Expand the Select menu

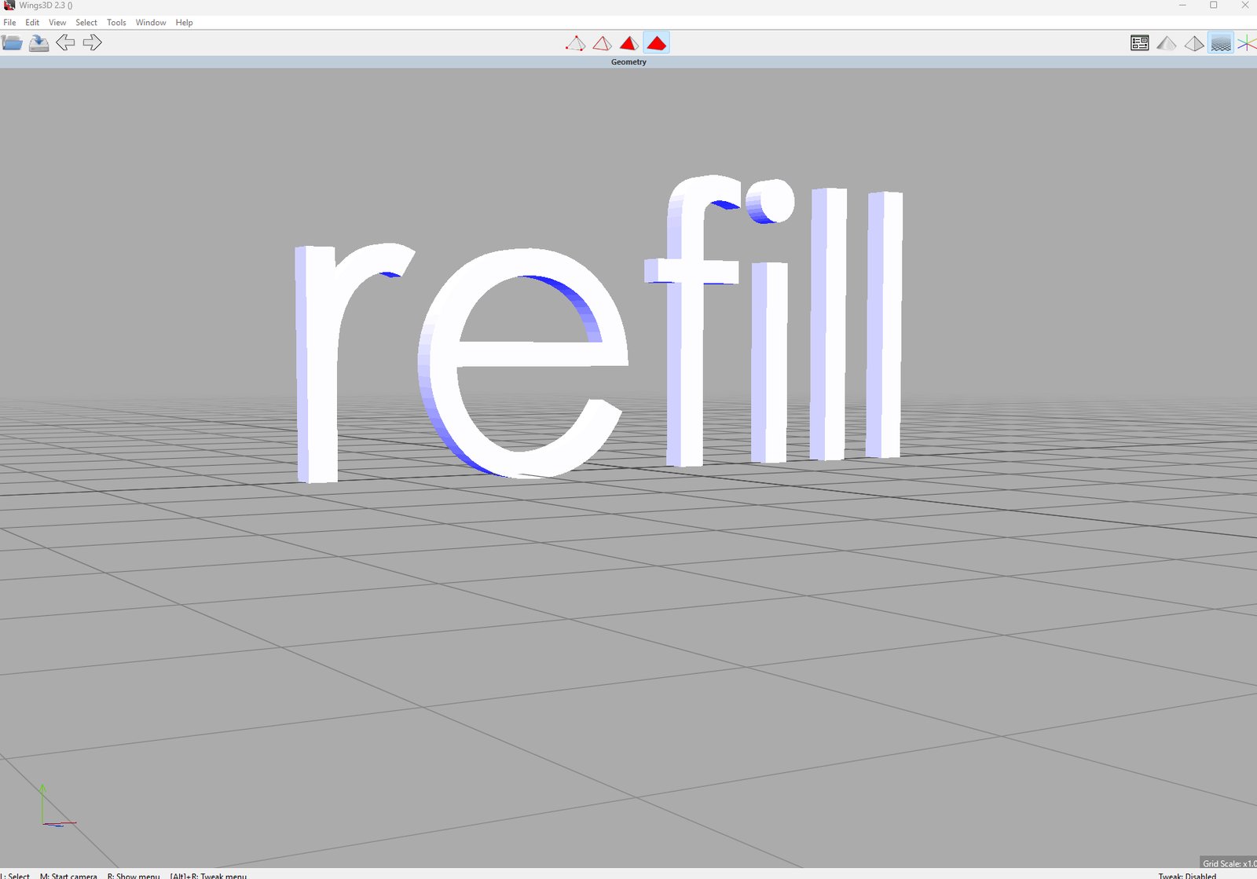pos(86,23)
